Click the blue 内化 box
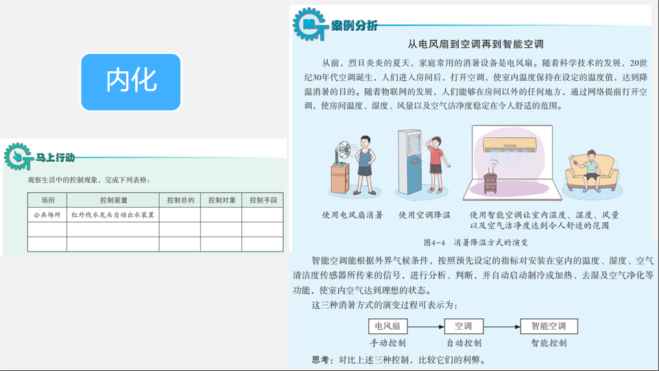This screenshot has height=371, width=659. [131, 82]
